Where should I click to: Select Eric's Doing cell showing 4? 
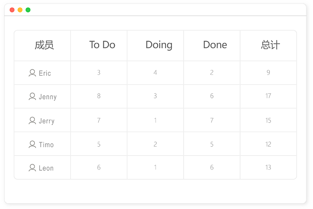pos(155,73)
